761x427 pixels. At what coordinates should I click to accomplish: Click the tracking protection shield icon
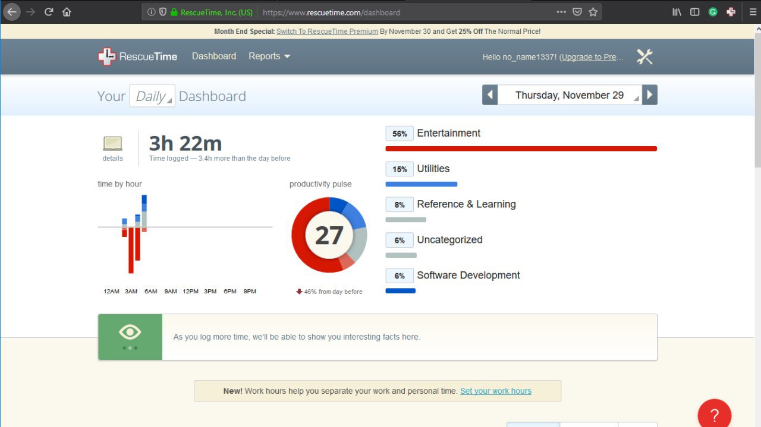click(x=162, y=12)
